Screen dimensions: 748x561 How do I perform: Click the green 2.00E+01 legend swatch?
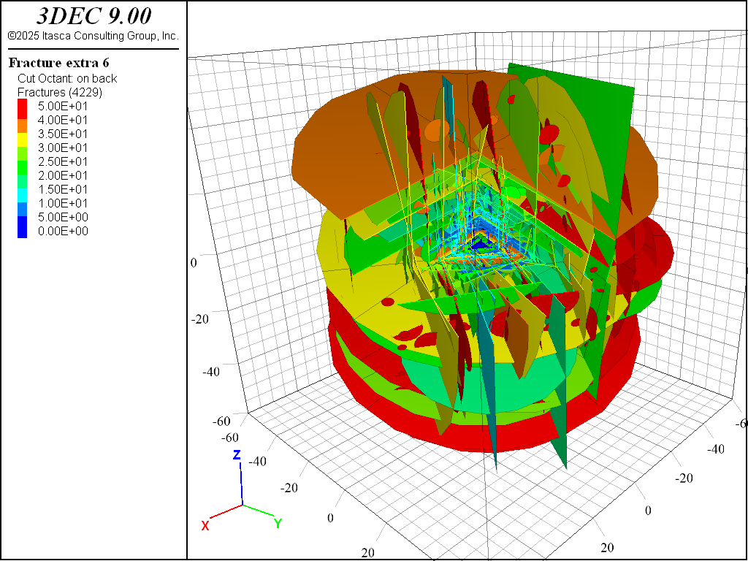[x=22, y=168]
